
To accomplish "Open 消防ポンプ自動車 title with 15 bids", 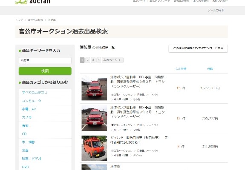I will [138, 82].
